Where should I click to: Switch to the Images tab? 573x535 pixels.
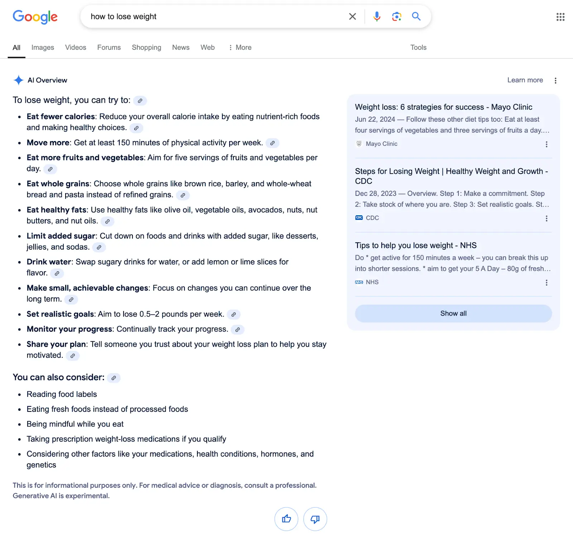[x=43, y=47]
